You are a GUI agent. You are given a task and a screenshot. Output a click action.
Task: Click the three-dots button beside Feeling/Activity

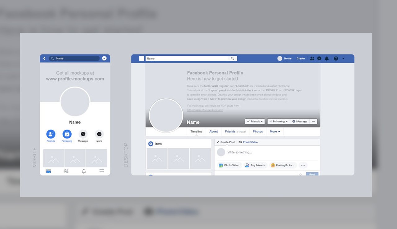303,165
